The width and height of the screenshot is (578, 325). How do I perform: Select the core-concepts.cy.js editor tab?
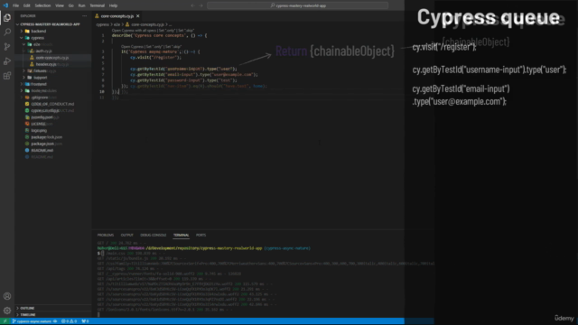tap(117, 16)
